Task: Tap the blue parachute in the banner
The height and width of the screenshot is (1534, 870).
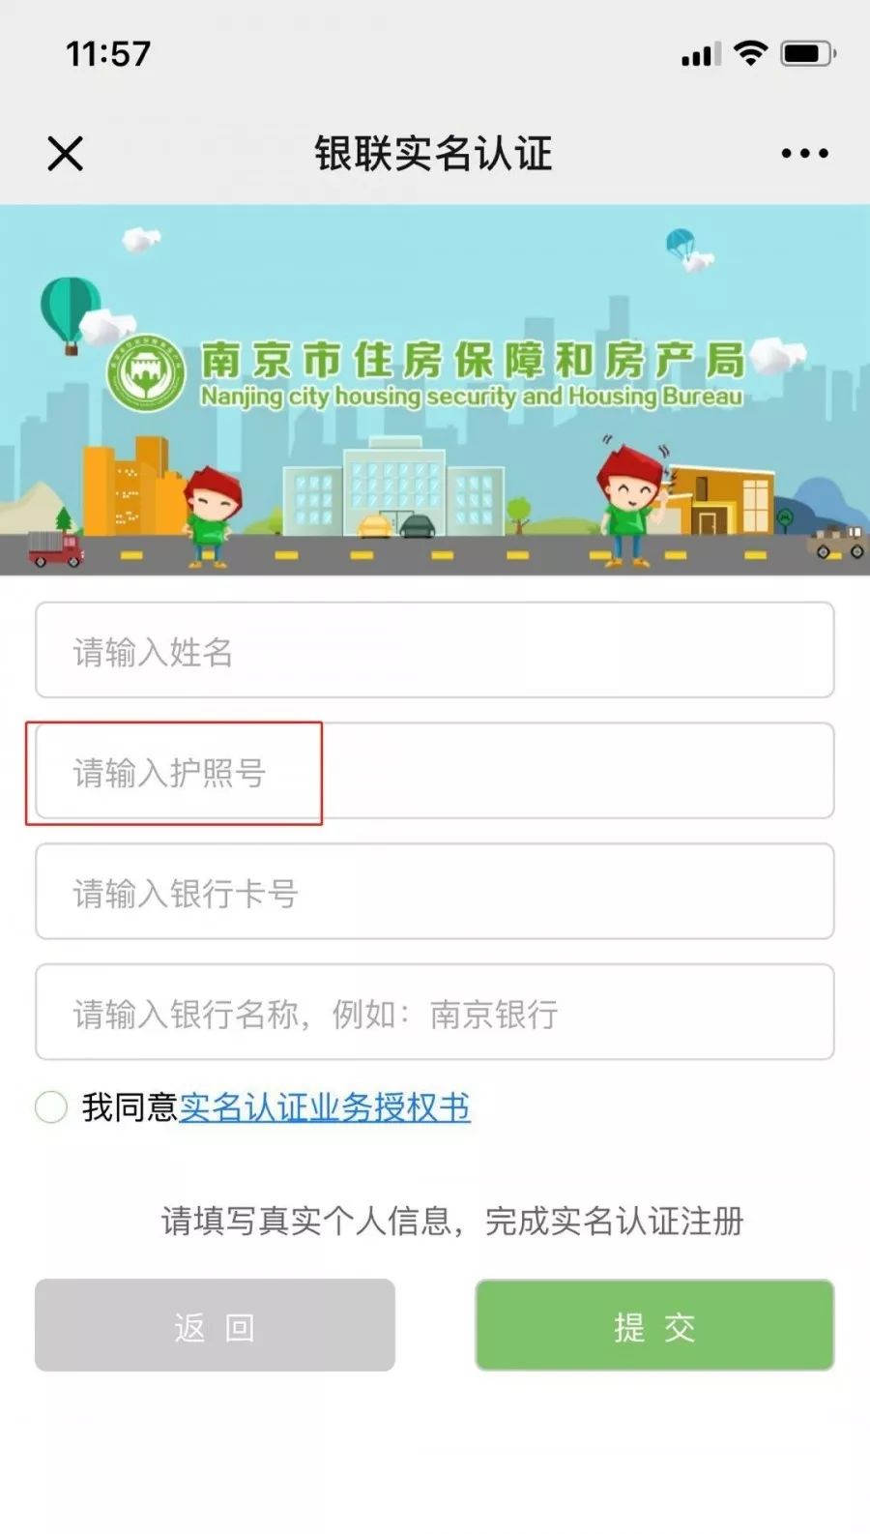Action: (x=681, y=245)
